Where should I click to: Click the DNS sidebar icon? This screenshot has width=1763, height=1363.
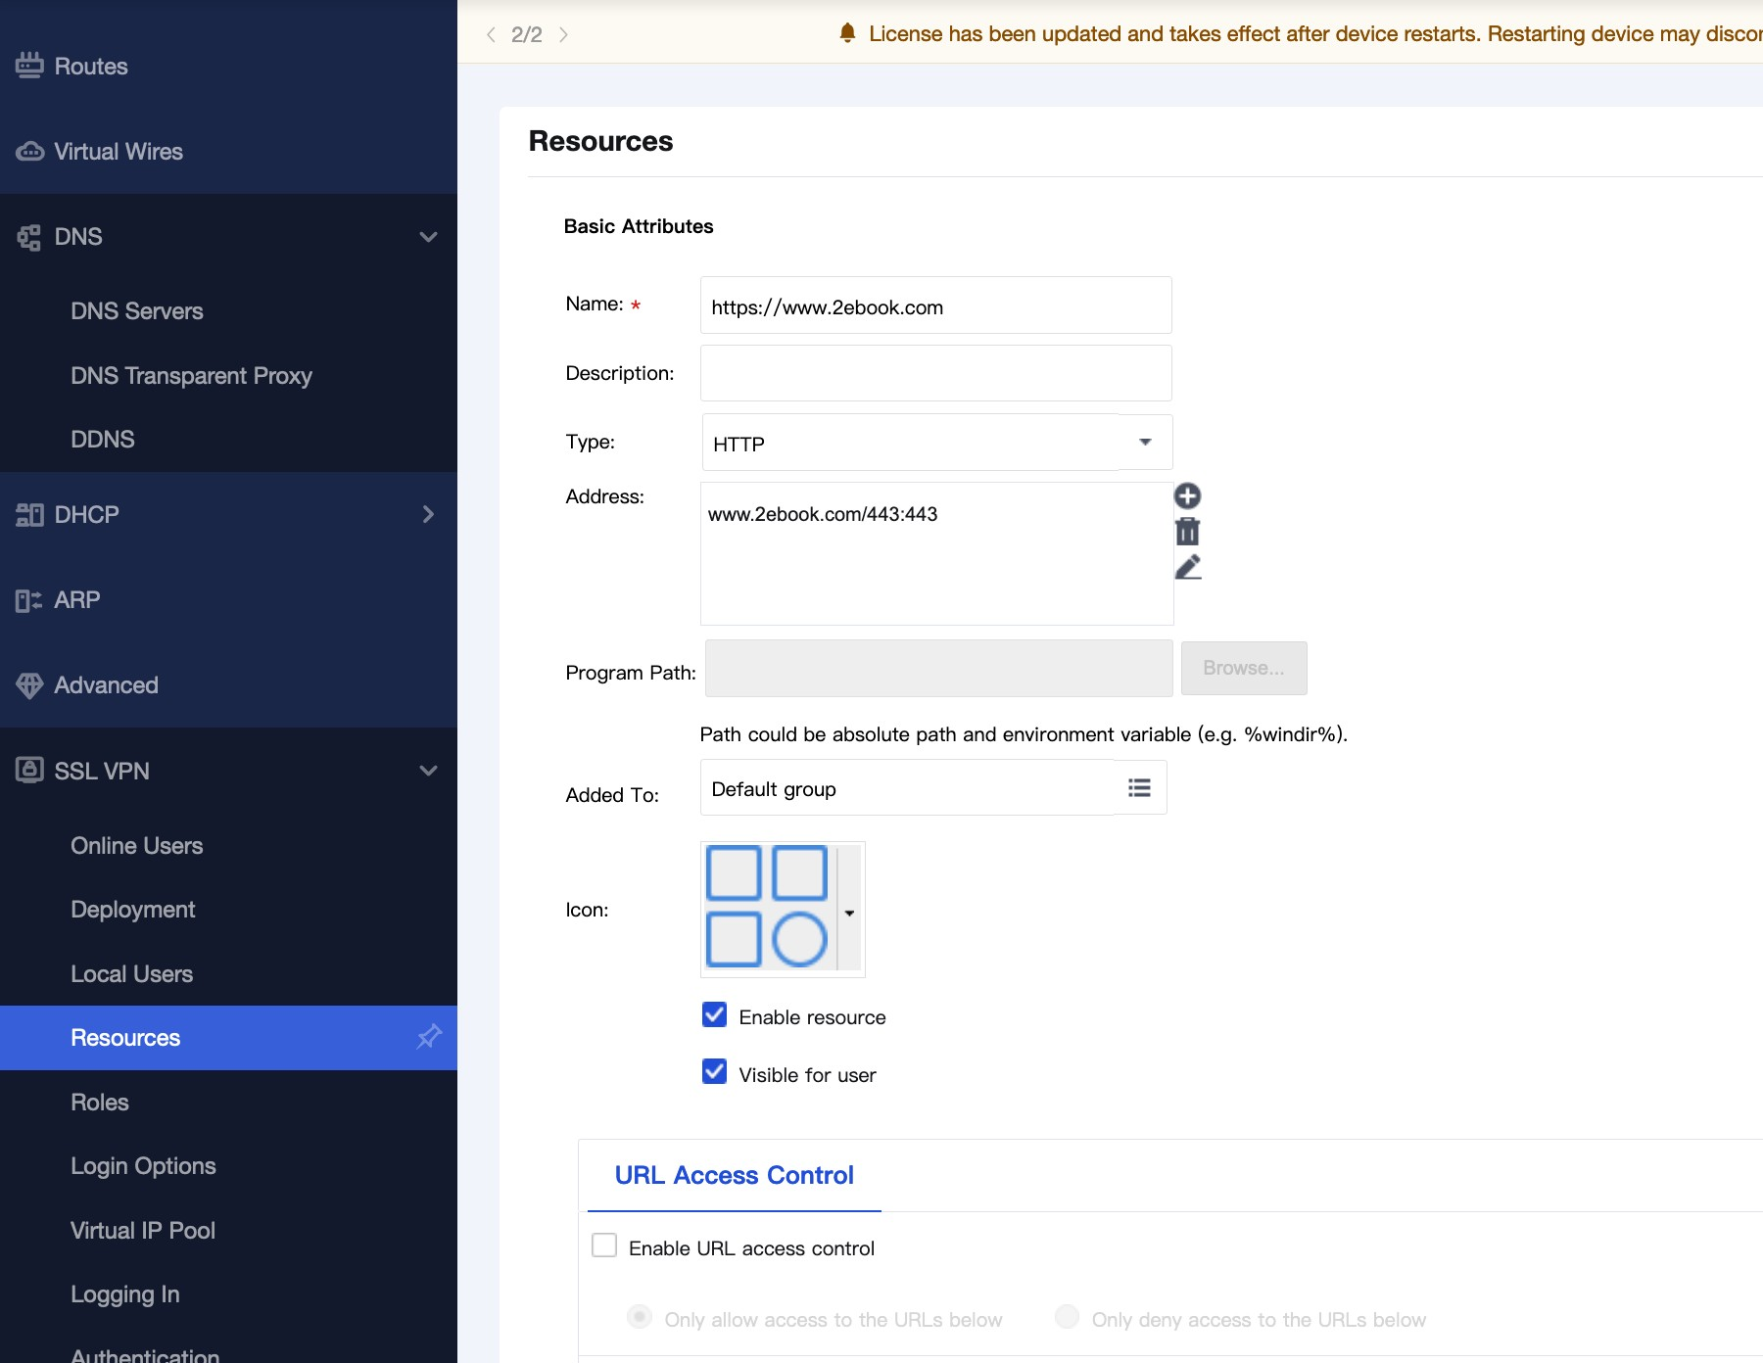pos(29,237)
